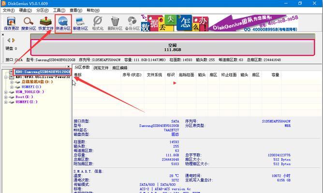Viewport: 323px width, 193px height.
Task: Click the drive icon beside USM_TOOLS(B:)
Action: point(12,92)
